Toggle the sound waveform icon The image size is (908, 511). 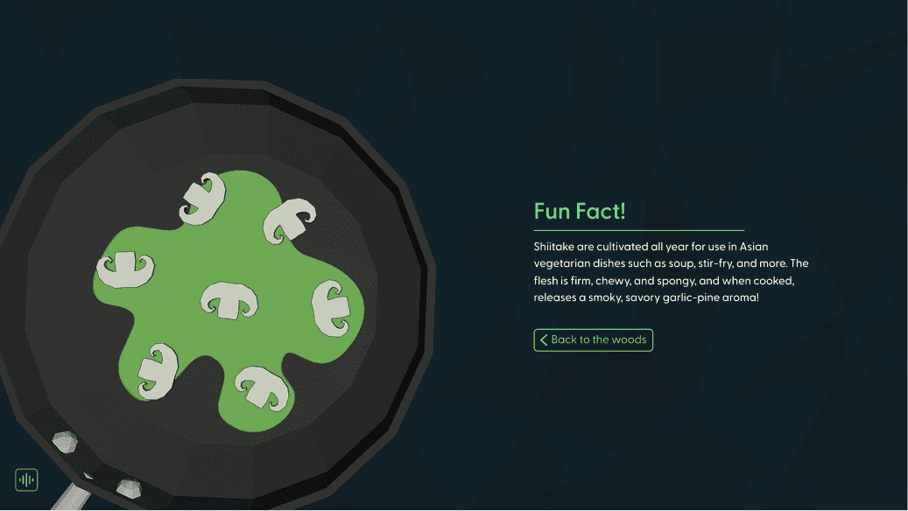pos(26,479)
